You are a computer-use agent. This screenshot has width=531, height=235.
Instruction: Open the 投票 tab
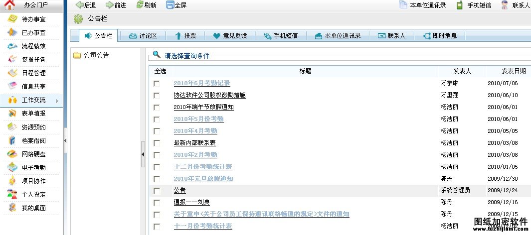(185, 35)
